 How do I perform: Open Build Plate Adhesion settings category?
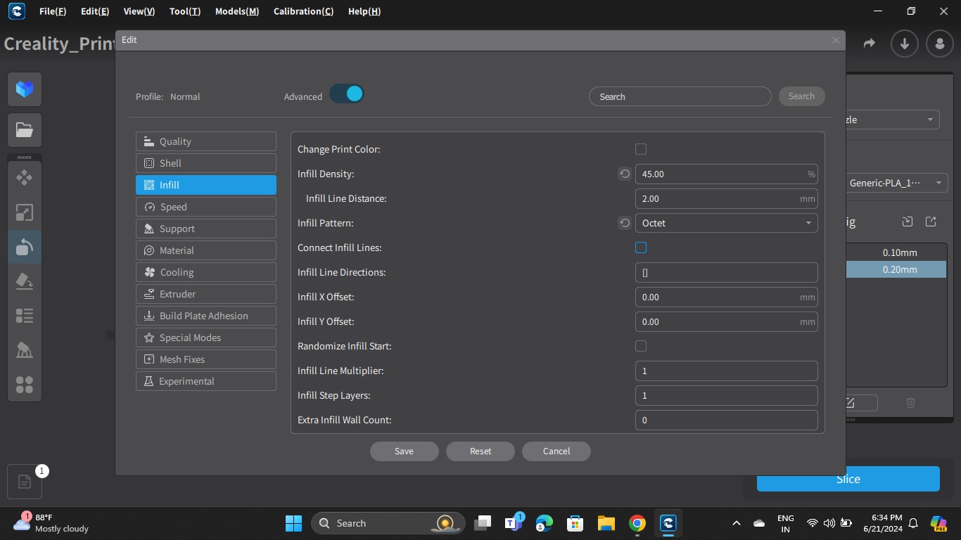pyautogui.click(x=206, y=316)
